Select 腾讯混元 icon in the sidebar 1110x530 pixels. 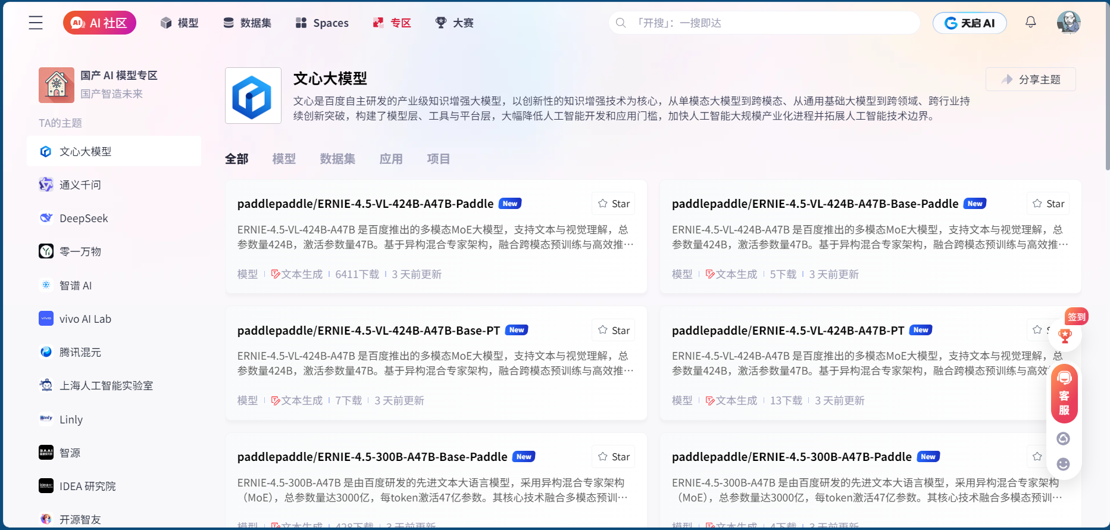click(46, 352)
